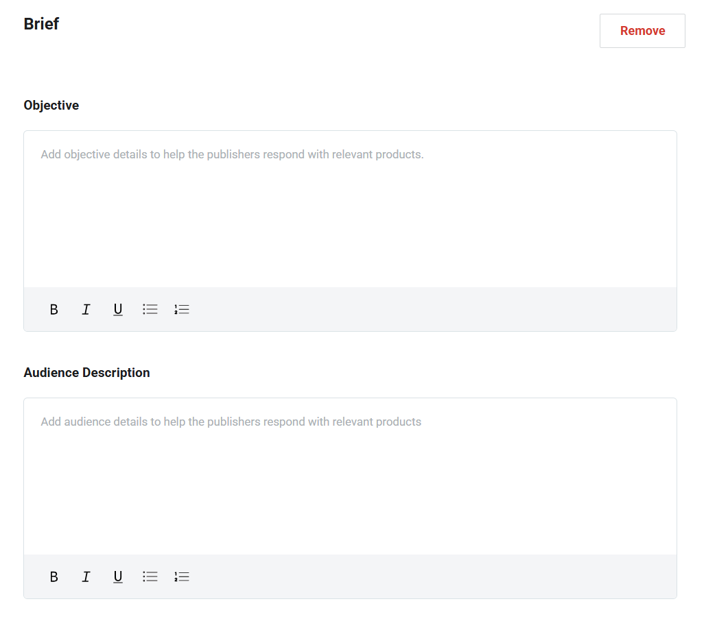728x632 pixels.
Task: Toggle bold in Audience Description editor
Action: click(54, 576)
